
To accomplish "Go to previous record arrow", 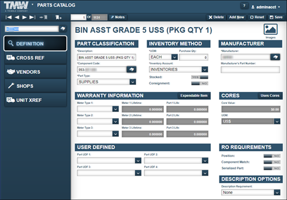I will [x=17, y=17].
